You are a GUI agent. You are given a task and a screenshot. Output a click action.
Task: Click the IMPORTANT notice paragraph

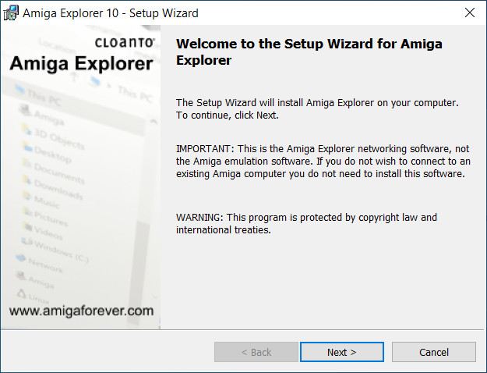pos(323,162)
